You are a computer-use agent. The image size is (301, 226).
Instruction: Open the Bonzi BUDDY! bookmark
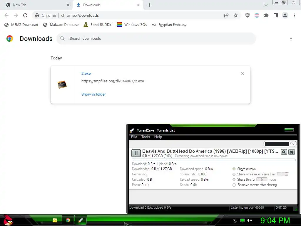tap(98, 25)
